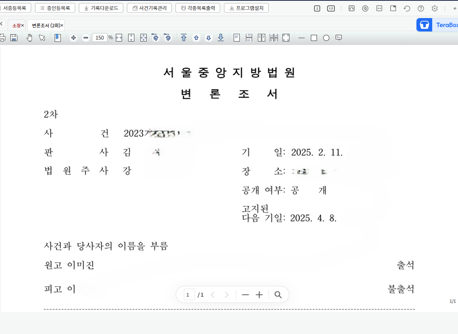Select the circle annotation tool

pyautogui.click(x=326, y=37)
